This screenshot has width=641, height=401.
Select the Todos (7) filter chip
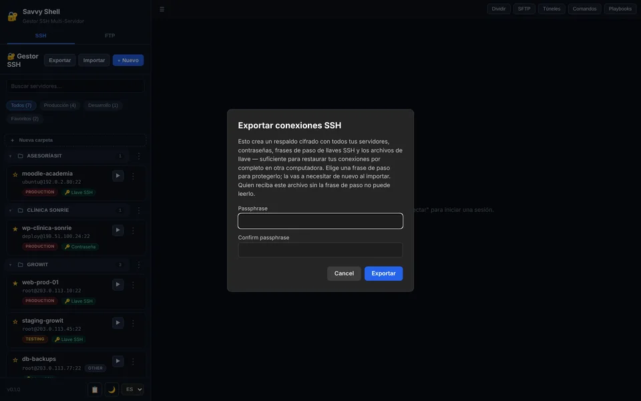21,105
